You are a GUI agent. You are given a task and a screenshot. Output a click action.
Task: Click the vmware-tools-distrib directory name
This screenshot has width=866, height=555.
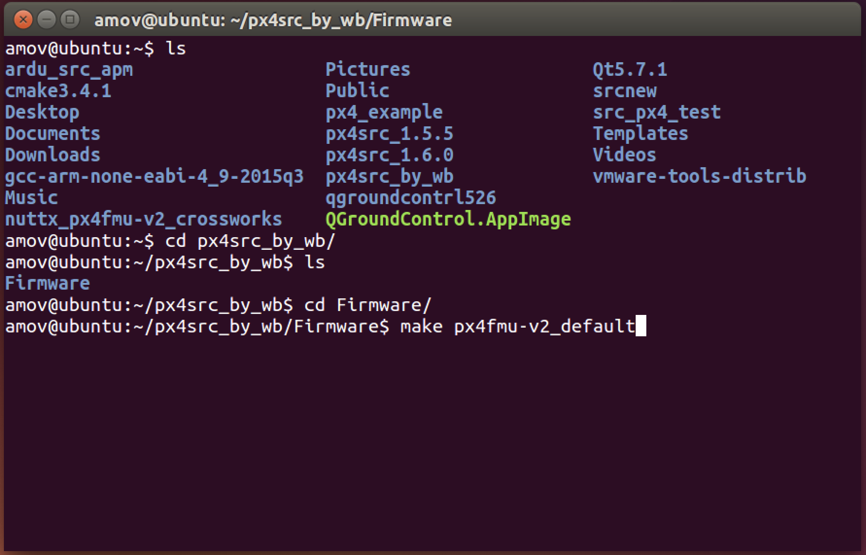tap(699, 176)
